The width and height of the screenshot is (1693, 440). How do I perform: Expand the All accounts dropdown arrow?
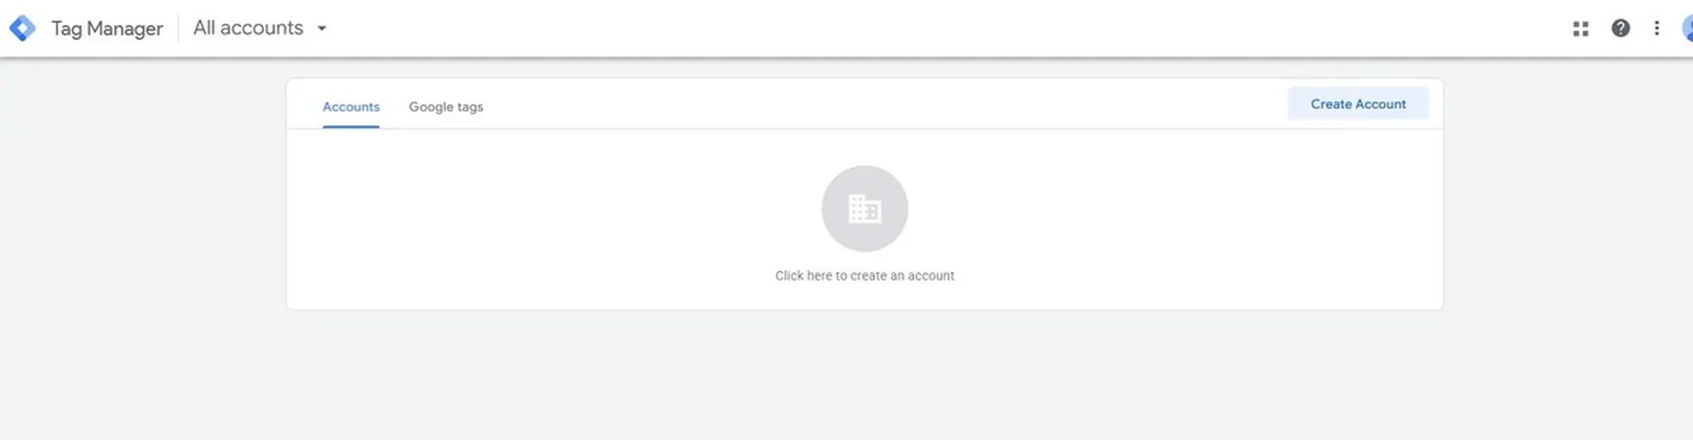[322, 28]
